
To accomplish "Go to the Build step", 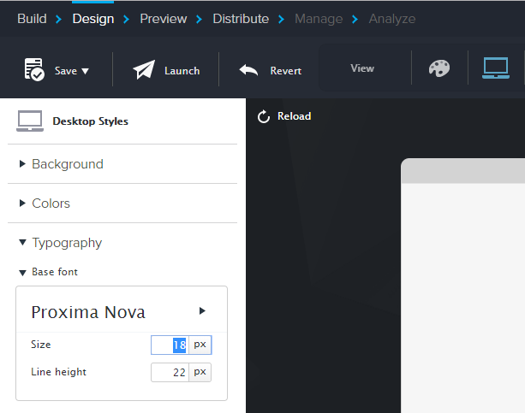I will coord(32,19).
